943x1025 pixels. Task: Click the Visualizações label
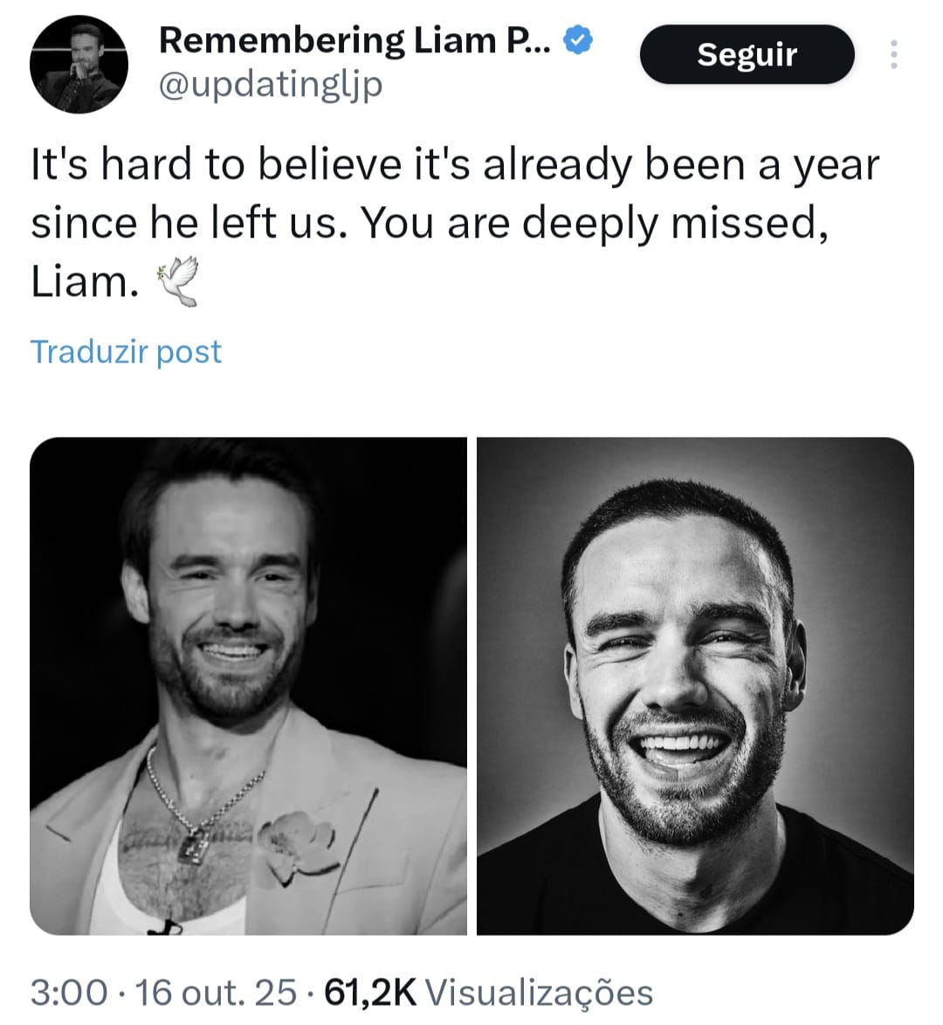(541, 992)
